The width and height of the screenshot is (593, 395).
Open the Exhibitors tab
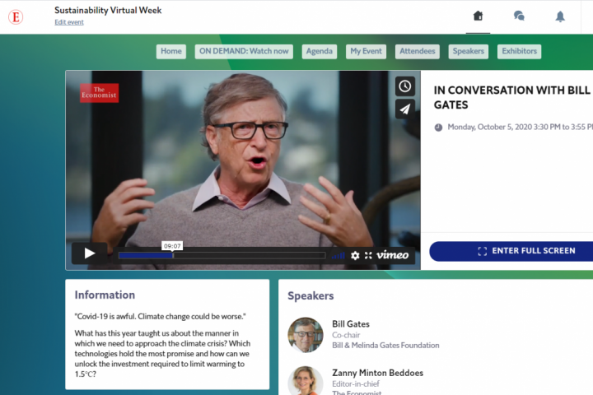click(x=519, y=51)
